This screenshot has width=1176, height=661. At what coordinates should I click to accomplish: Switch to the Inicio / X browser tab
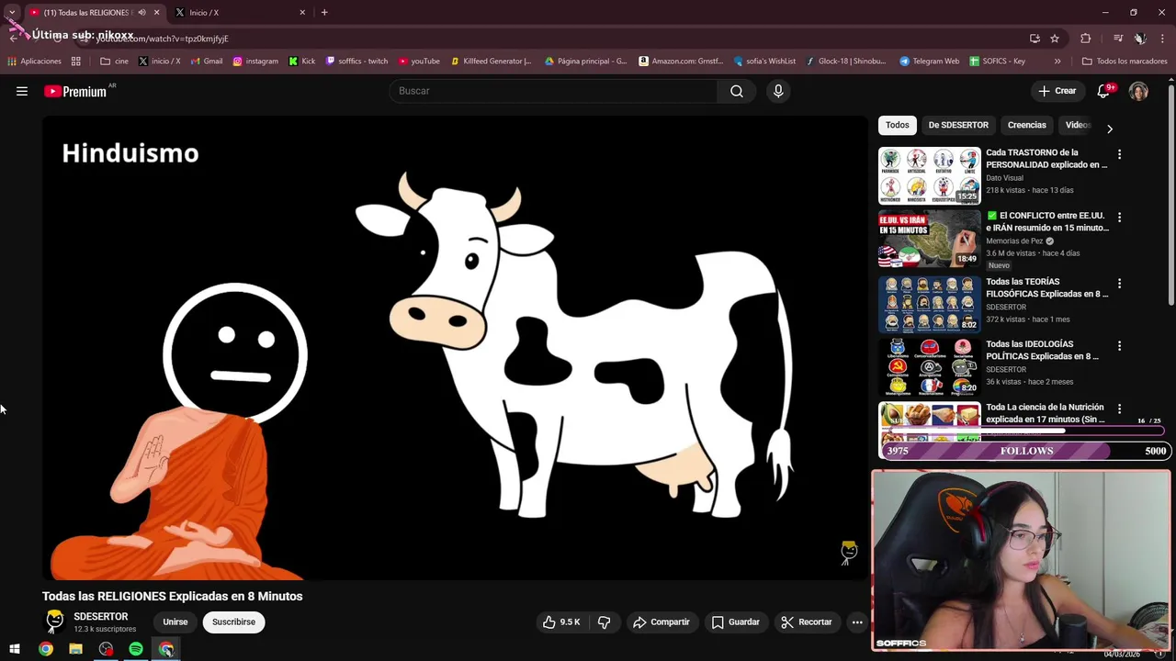coord(239,12)
